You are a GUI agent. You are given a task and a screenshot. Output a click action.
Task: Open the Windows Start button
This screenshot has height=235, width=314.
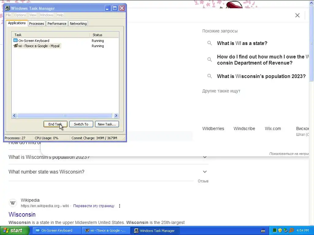[x=14, y=231]
